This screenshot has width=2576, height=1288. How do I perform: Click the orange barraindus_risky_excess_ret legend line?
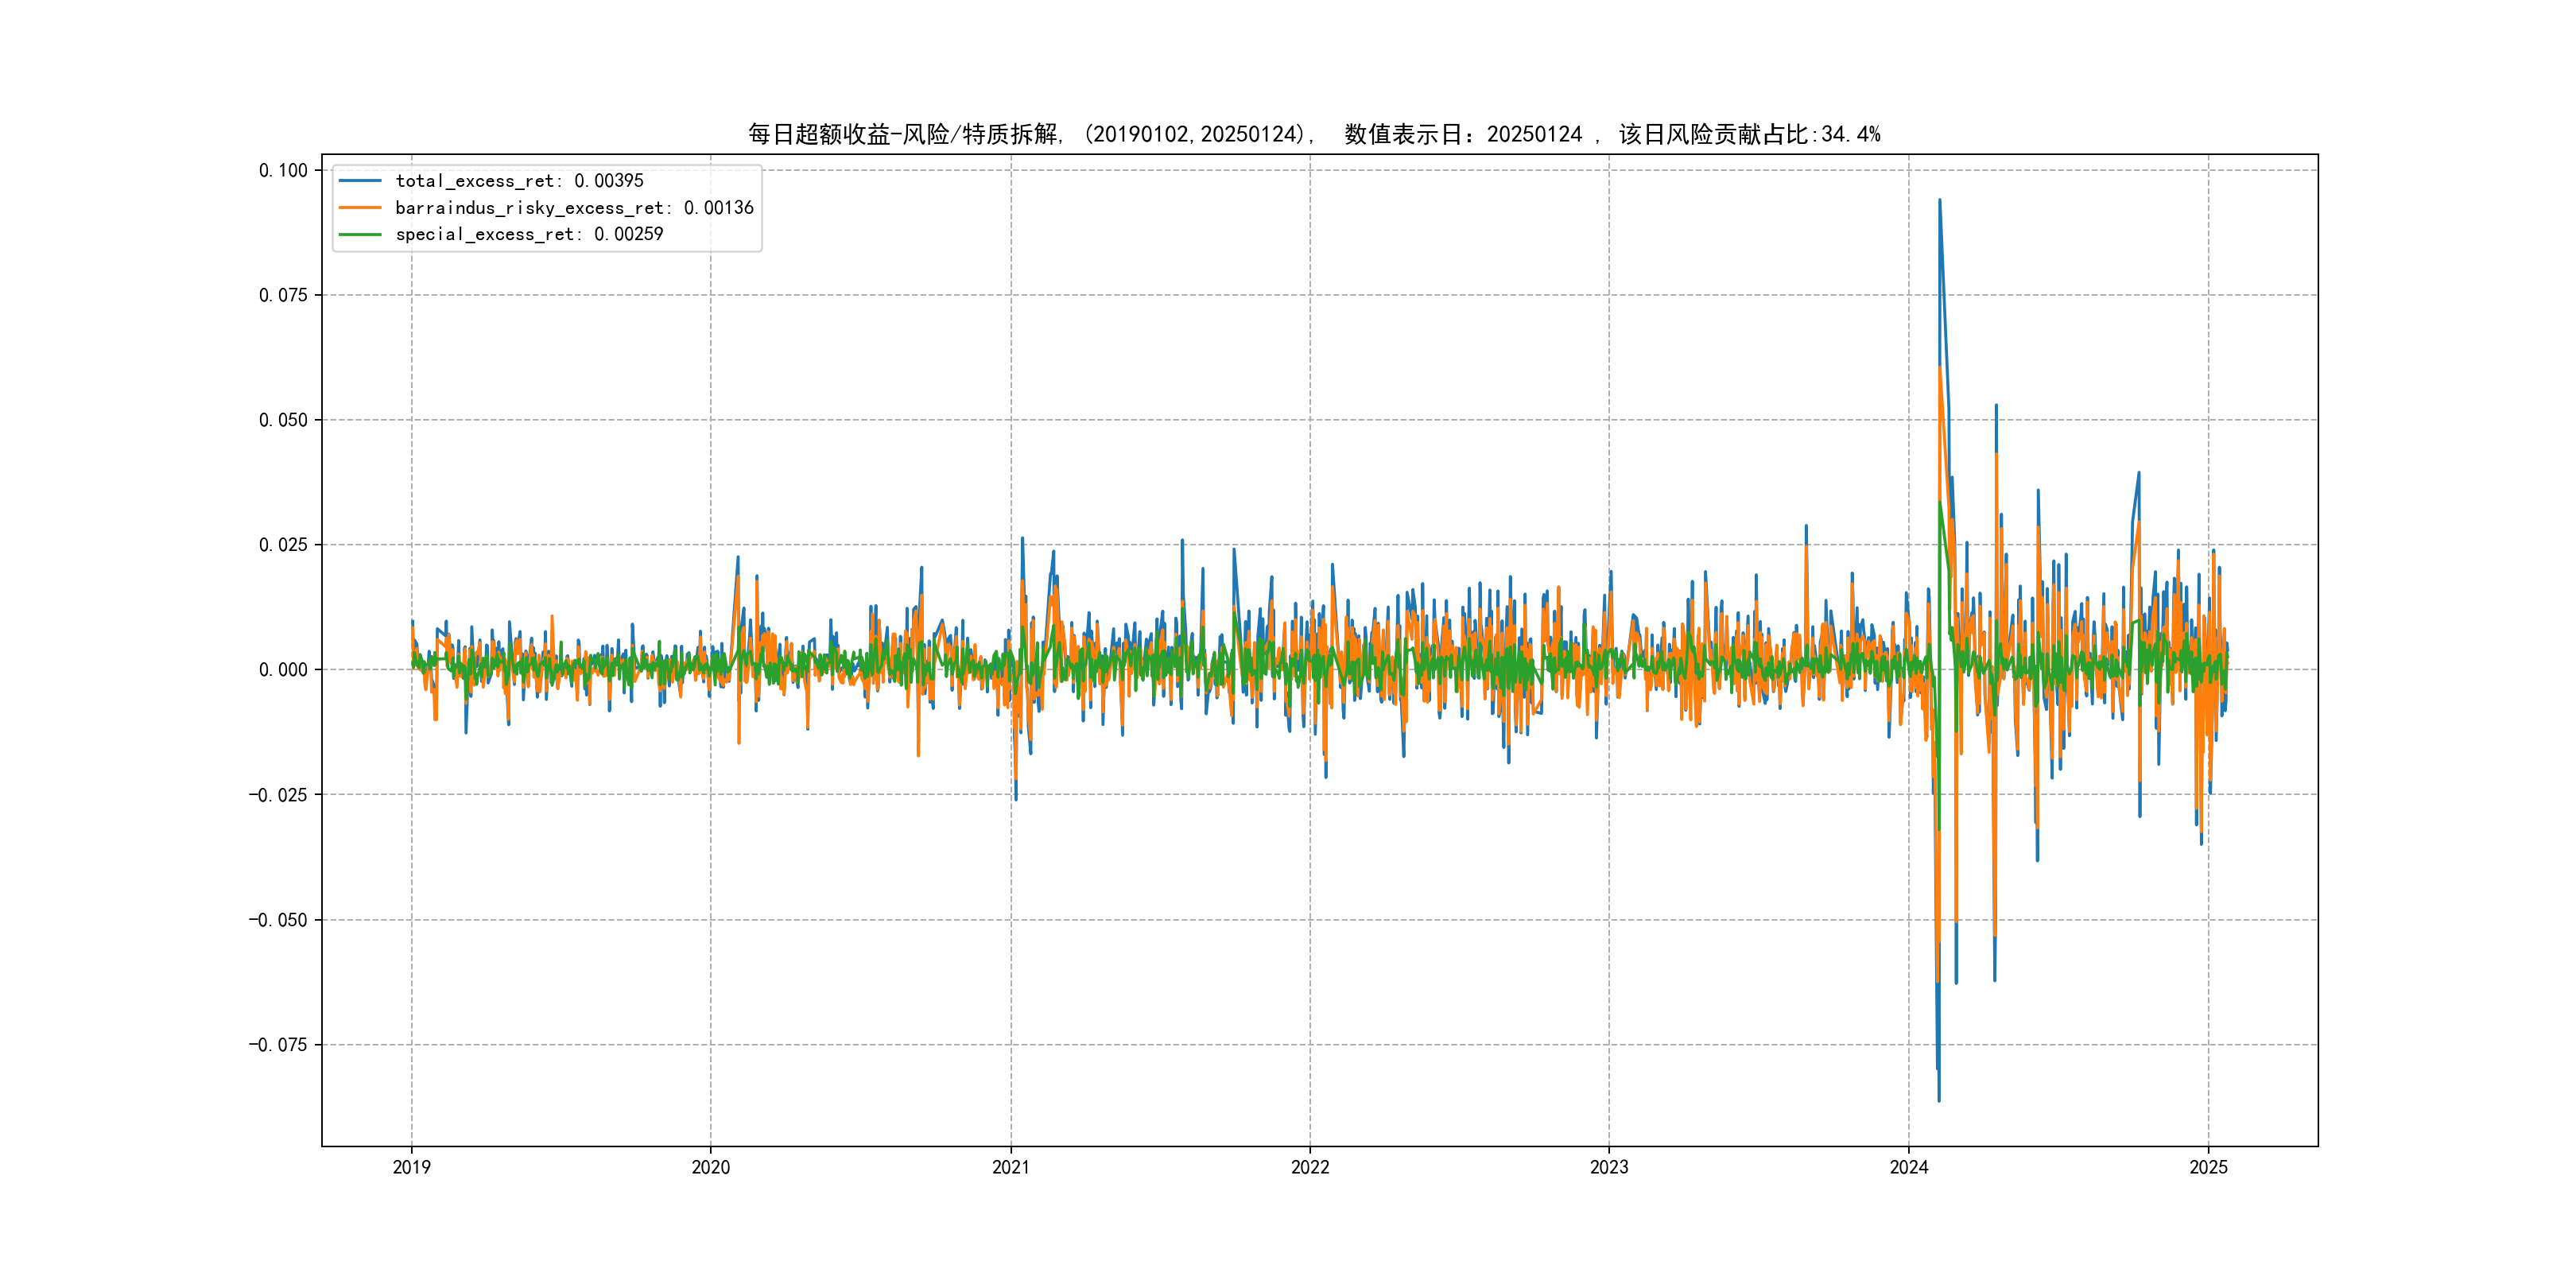click(360, 208)
